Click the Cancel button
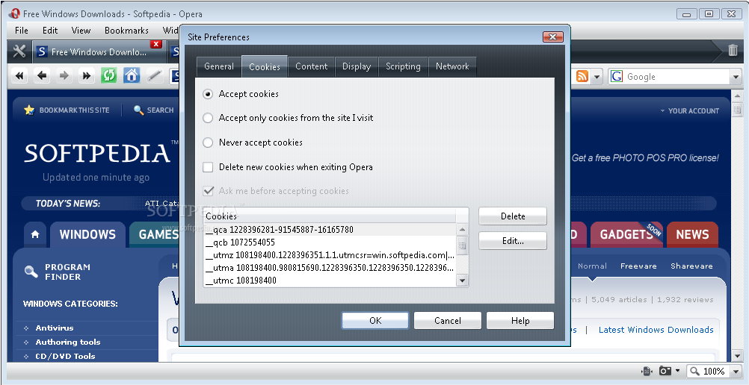Screen dimensions: 749x385 click(448, 321)
